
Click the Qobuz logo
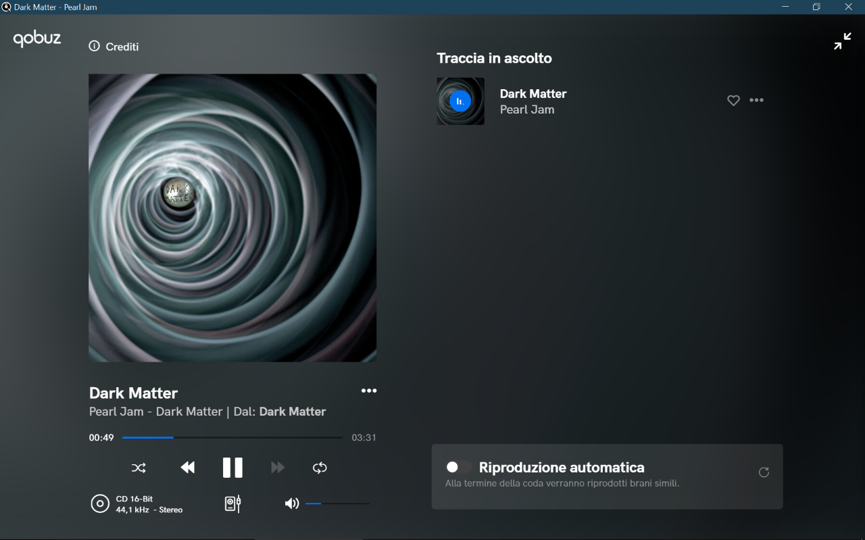pyautogui.click(x=37, y=39)
